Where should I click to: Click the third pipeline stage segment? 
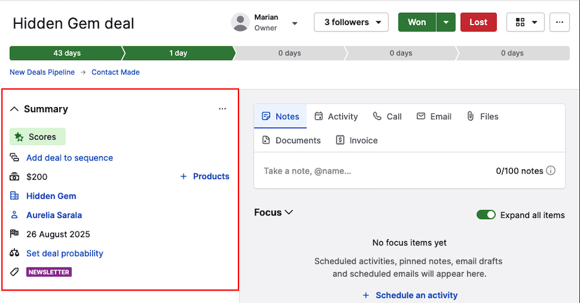[x=289, y=53]
